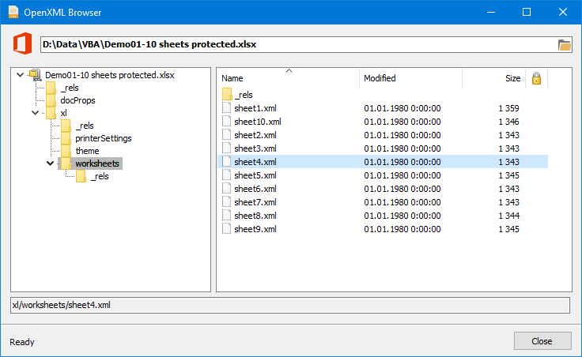This screenshot has width=582, height=357.
Task: Select sheet1.xml file name
Action: [x=255, y=108]
